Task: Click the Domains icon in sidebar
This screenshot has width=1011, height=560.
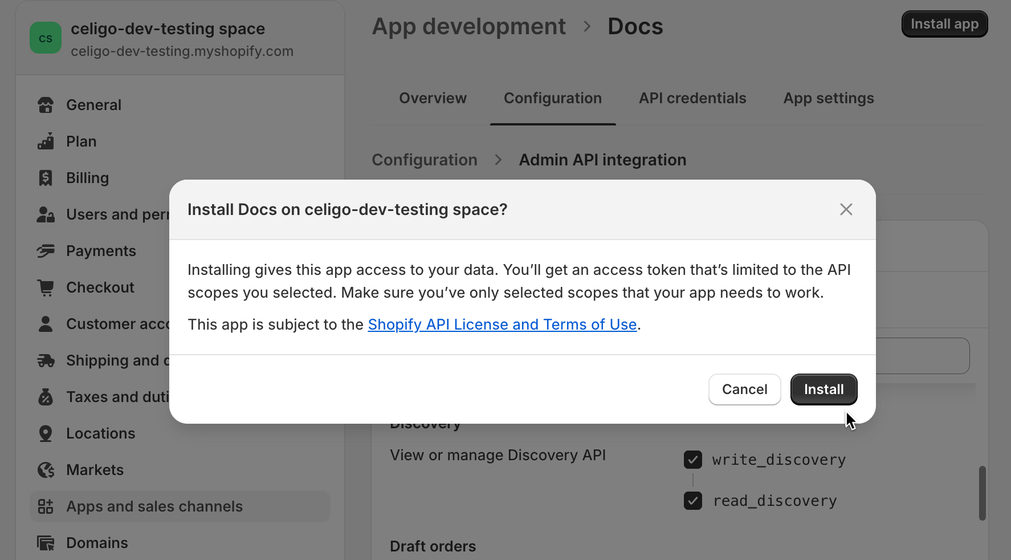Action: coord(46,543)
